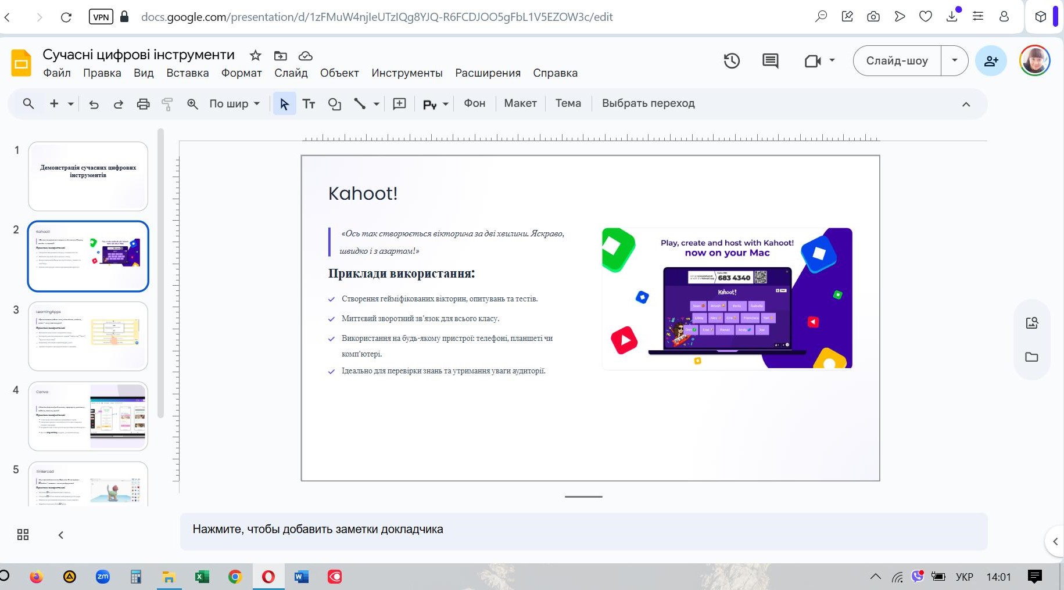Image resolution: width=1064 pixels, height=590 pixels.
Task: Switch to grid view of slides
Action: coord(23,535)
